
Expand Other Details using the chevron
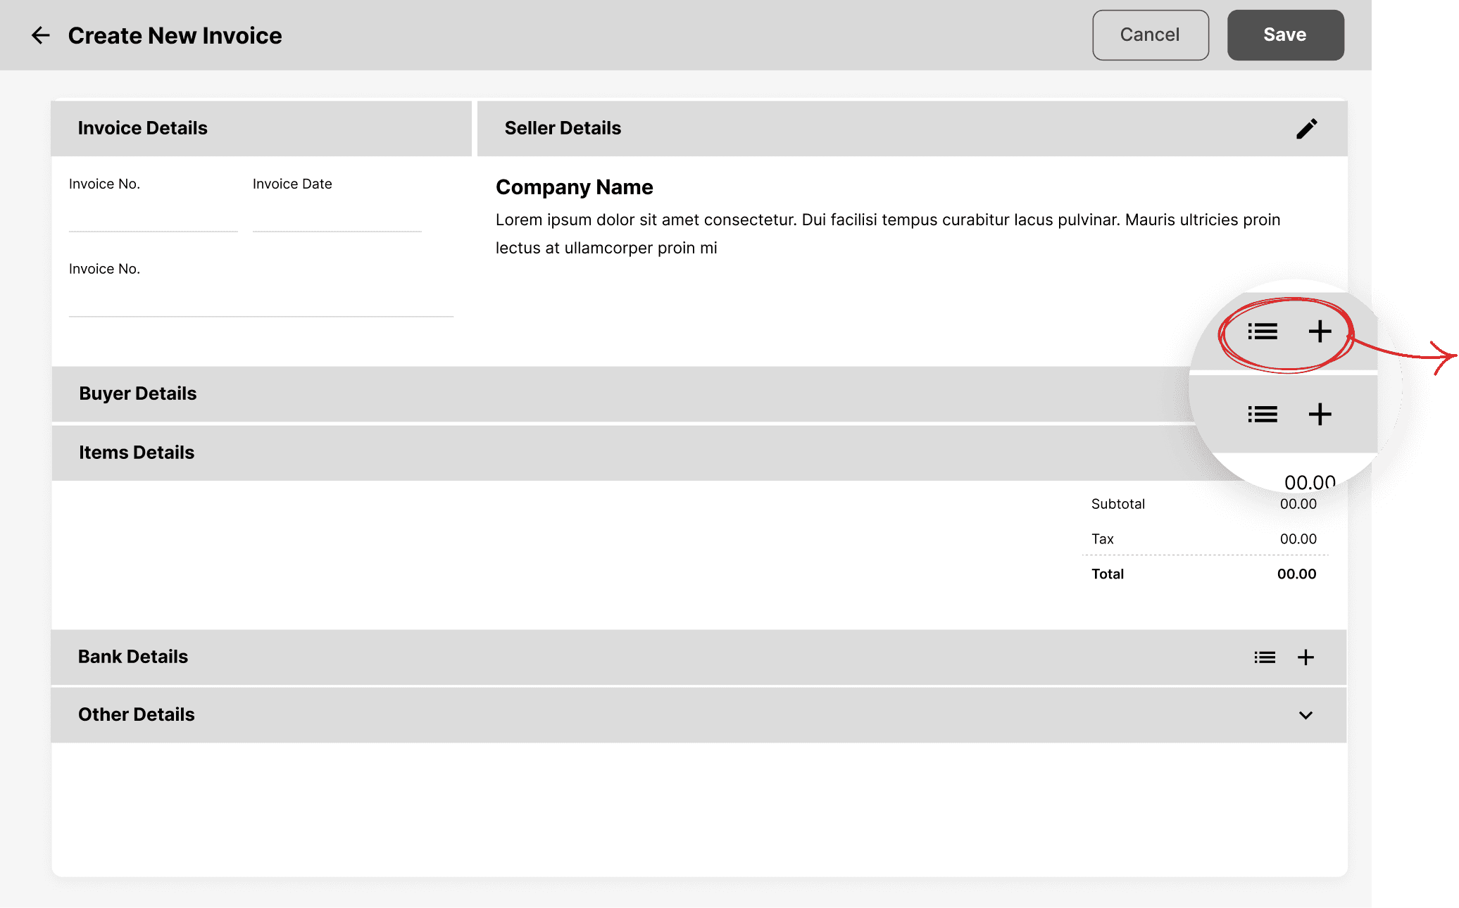click(1305, 715)
